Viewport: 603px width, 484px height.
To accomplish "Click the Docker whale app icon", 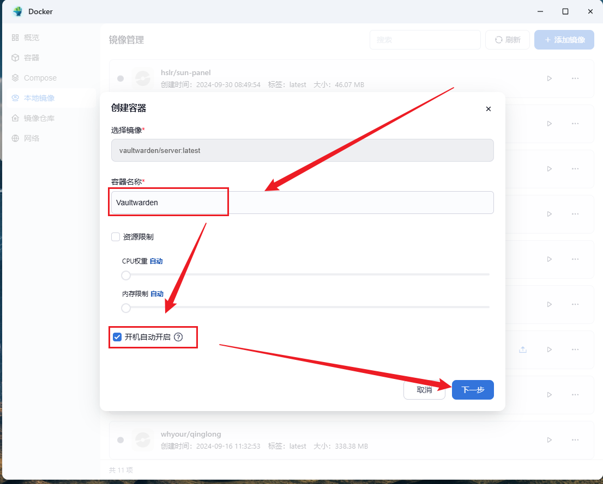I will point(17,11).
